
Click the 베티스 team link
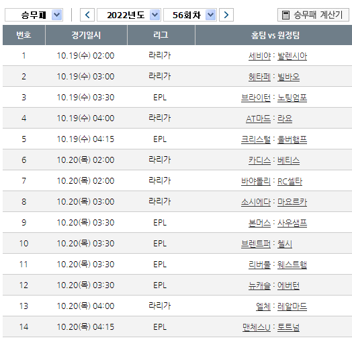point(288,160)
